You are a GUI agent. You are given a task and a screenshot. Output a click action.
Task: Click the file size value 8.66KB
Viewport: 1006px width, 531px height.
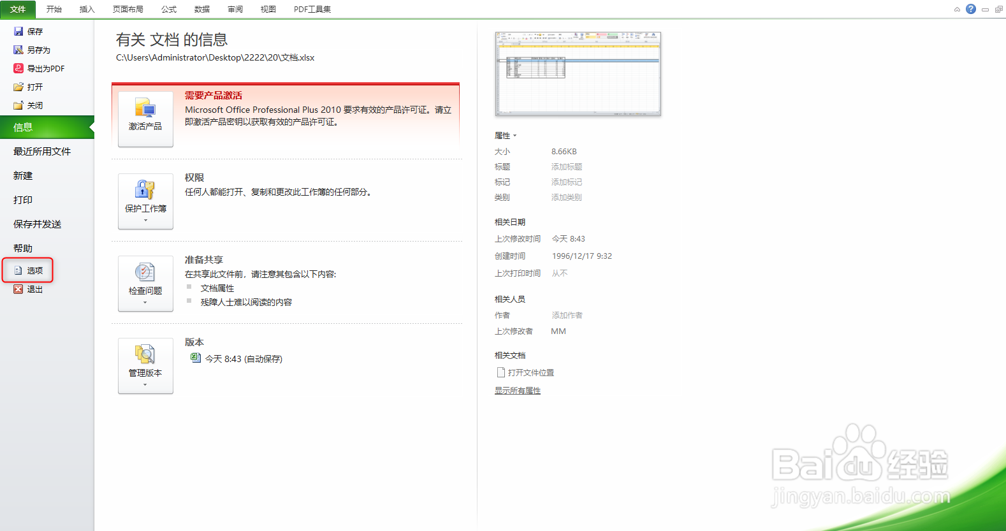coord(564,152)
